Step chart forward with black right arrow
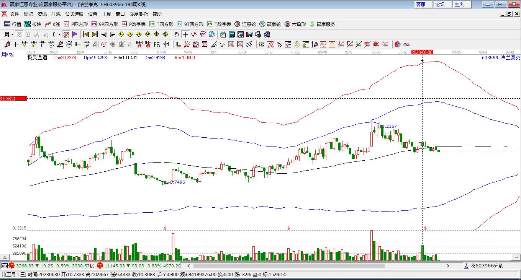This screenshot has width=521, height=280. [112, 34]
